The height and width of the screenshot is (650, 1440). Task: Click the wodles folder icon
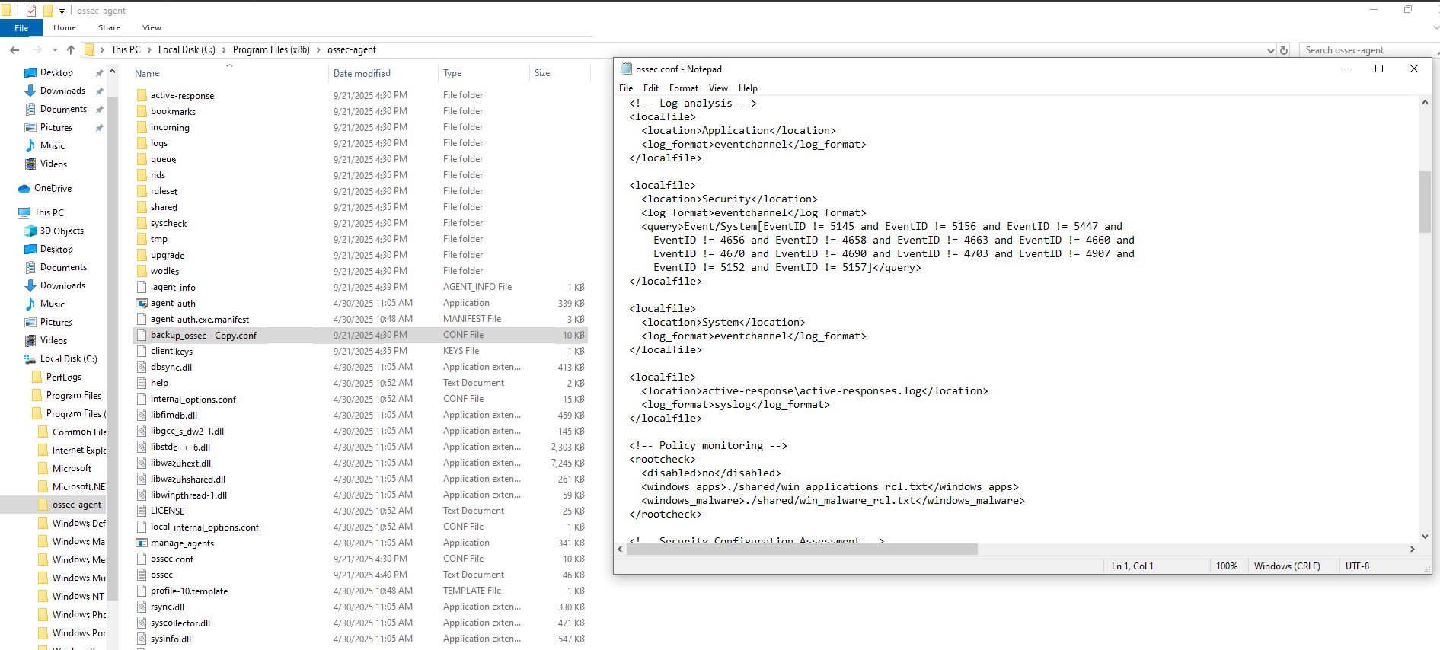pyautogui.click(x=142, y=271)
